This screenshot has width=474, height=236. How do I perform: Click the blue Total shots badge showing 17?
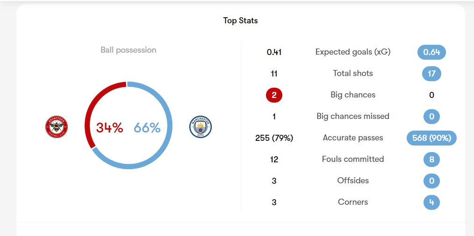tap(431, 74)
